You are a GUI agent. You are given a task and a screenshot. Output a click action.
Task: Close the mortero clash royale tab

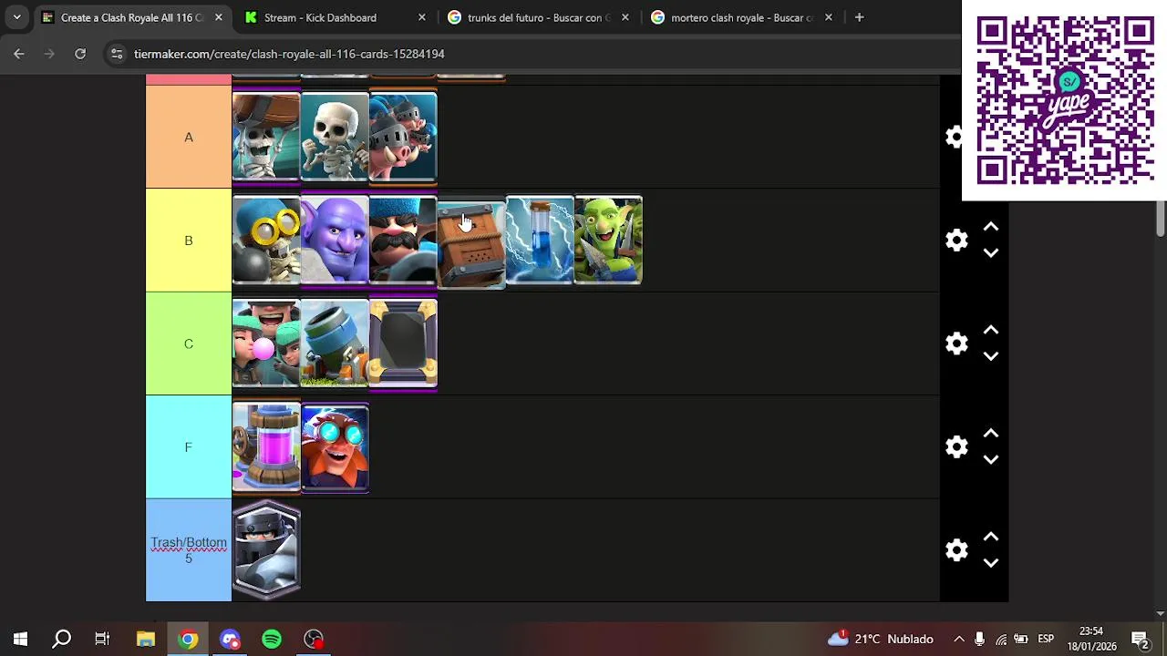(828, 17)
